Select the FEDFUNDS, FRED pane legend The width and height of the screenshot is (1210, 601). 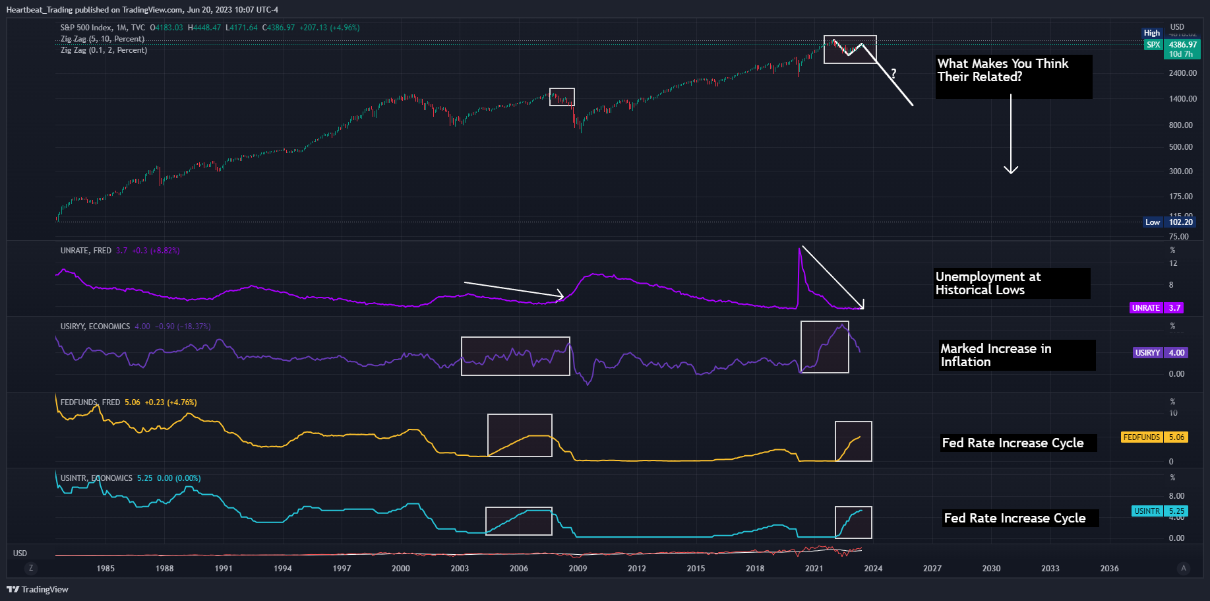pos(90,402)
